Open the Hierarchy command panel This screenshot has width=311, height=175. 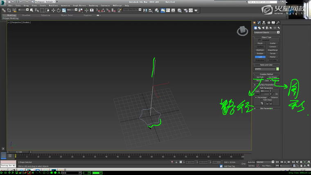click(264, 23)
